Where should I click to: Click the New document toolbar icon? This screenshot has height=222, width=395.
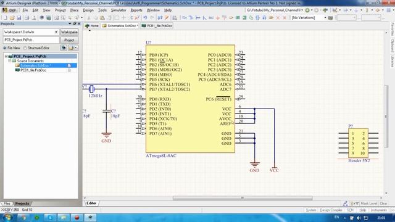[6, 18]
